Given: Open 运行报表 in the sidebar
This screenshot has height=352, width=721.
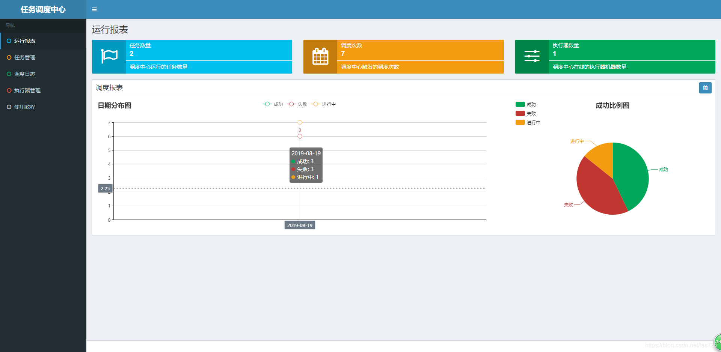Looking at the screenshot, I should [x=43, y=41].
